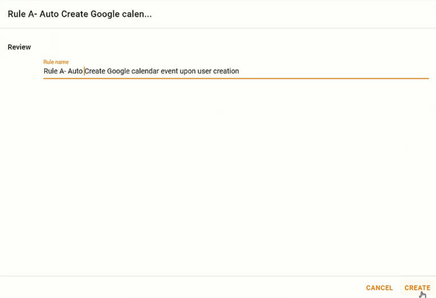Select the Review step label
This screenshot has height=298, width=436.
tap(19, 47)
